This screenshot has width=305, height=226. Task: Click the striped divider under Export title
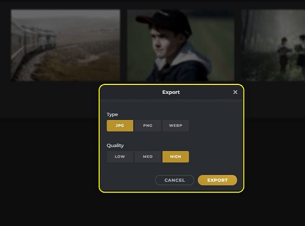pyautogui.click(x=171, y=101)
